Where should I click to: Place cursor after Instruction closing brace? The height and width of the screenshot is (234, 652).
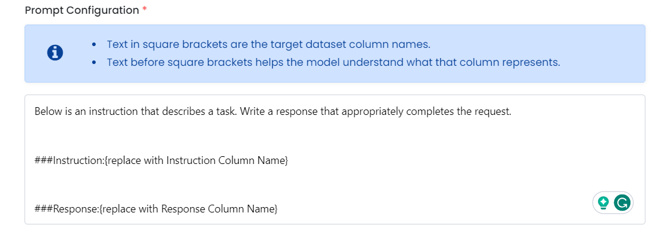click(288, 160)
